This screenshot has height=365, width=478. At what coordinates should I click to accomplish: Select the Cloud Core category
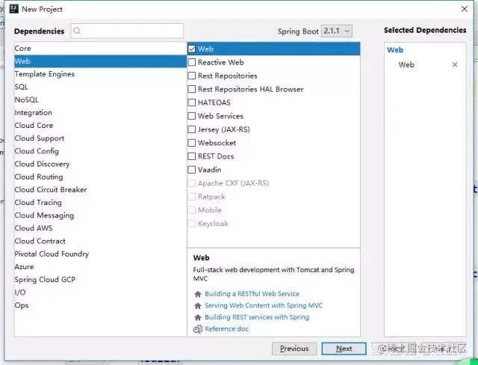[100, 125]
